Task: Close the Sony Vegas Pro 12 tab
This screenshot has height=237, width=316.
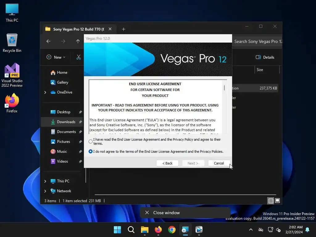Action: (x=110, y=29)
